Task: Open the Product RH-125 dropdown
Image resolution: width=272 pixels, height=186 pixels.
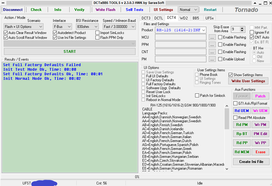Action: click(x=181, y=30)
